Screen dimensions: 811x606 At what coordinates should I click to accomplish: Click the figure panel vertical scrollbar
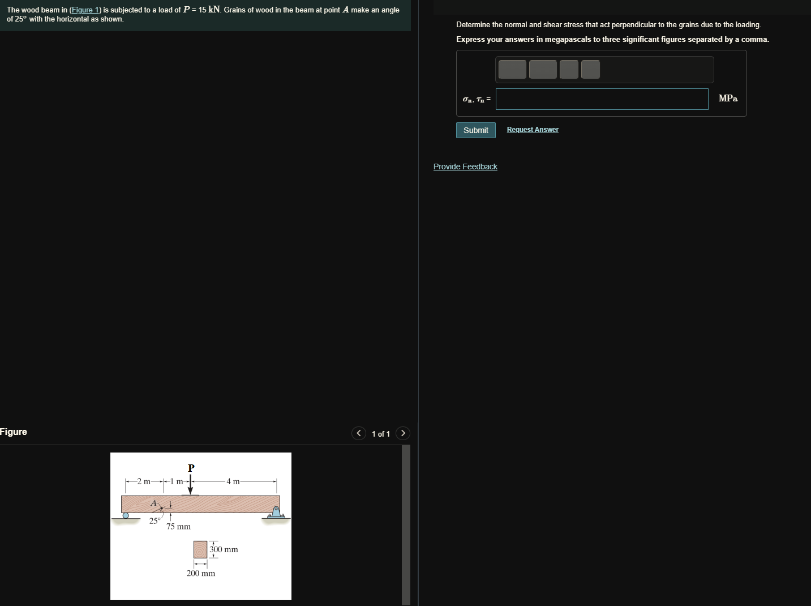click(406, 525)
